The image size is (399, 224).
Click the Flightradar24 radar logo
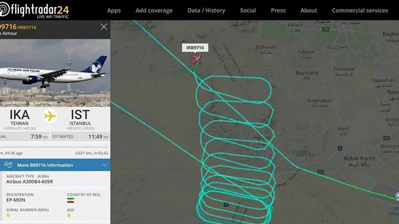tap(4, 10)
